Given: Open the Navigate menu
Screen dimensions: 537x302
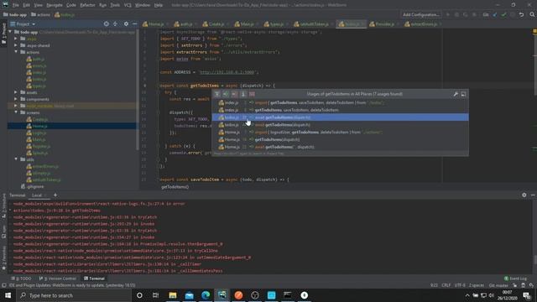Looking at the screenshot, I should [55, 5].
